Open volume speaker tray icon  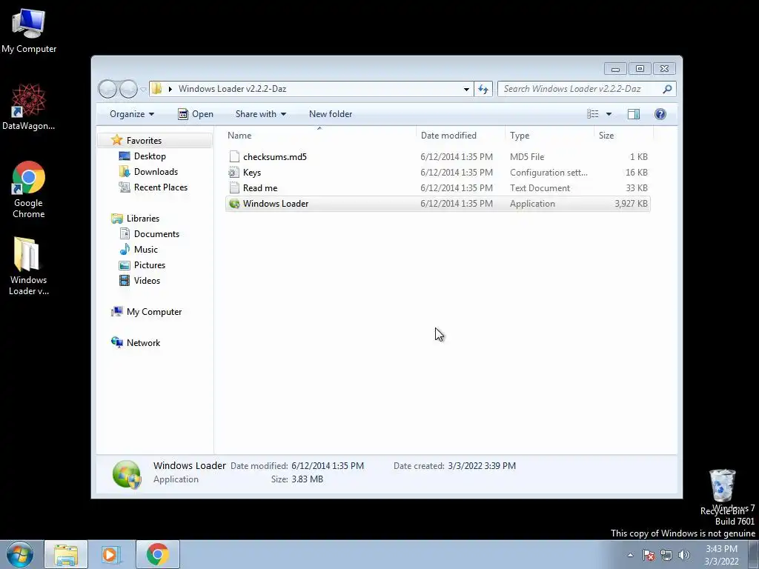click(x=683, y=555)
